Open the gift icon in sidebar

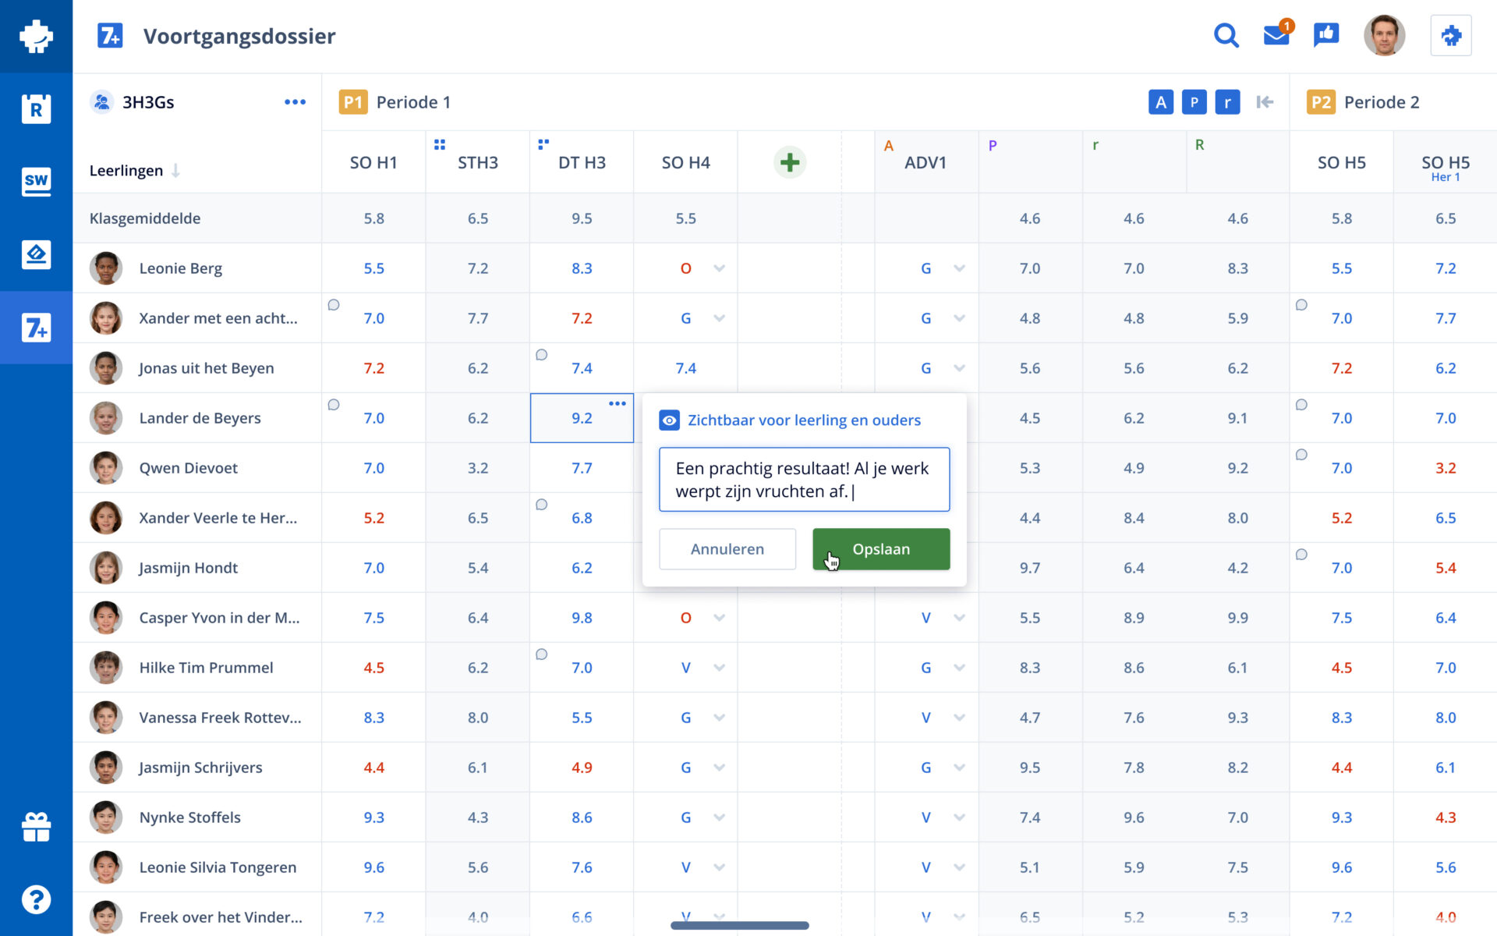(36, 827)
